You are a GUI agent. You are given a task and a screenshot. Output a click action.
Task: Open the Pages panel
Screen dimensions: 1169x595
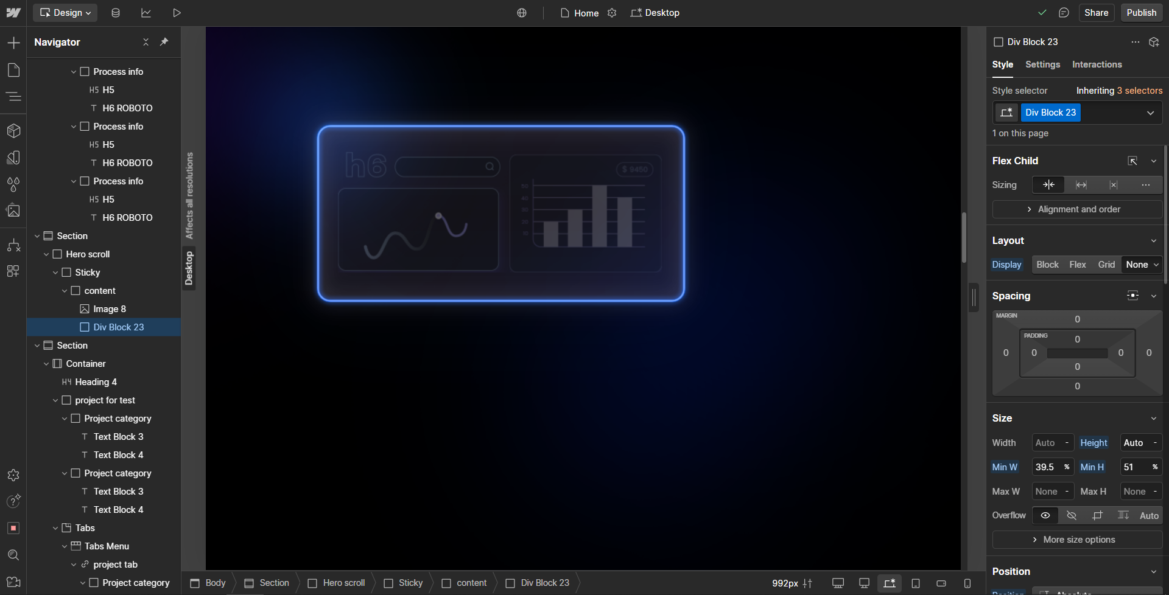click(x=13, y=70)
